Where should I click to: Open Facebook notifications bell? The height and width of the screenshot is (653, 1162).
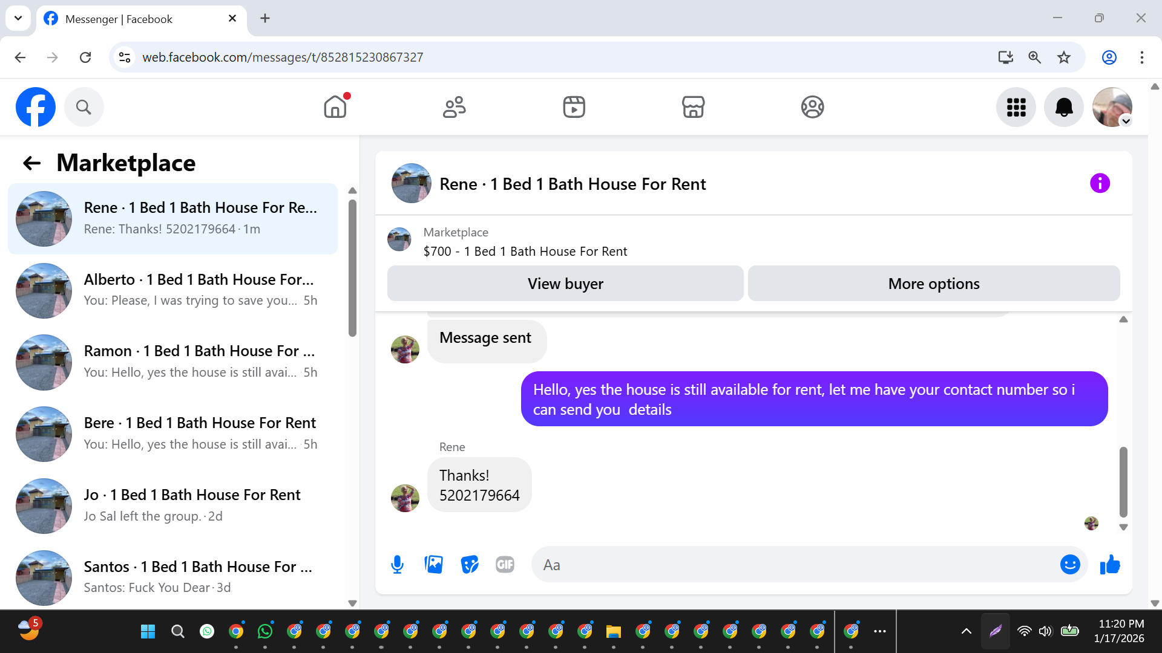(1063, 108)
